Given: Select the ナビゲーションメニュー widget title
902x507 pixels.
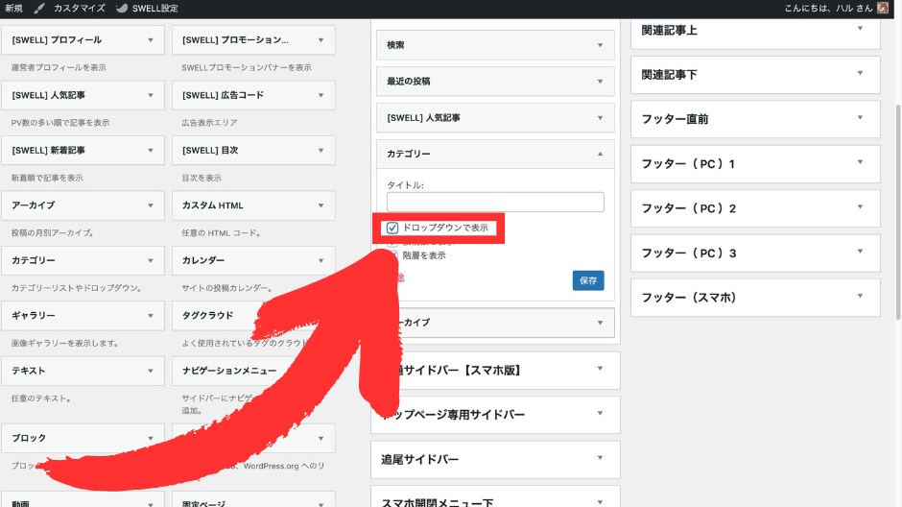Looking at the screenshot, I should click(229, 371).
